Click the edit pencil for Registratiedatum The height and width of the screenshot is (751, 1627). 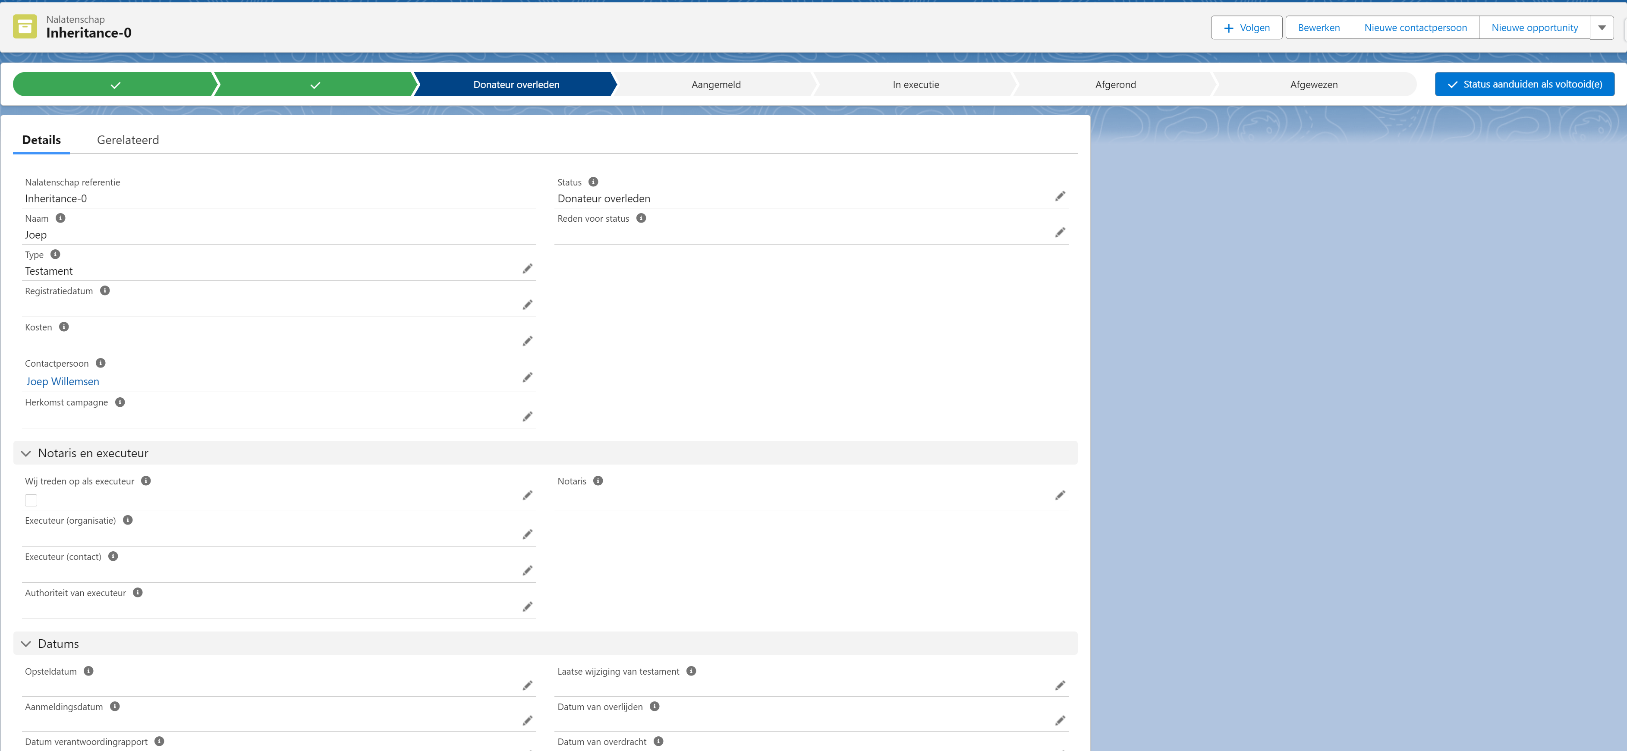pos(527,305)
